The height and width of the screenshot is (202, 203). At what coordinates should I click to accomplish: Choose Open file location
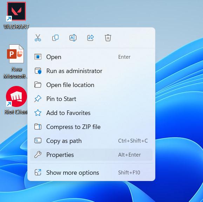[x=91, y=85]
